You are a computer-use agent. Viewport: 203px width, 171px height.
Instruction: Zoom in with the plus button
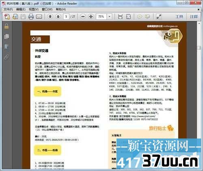(x=91, y=17)
